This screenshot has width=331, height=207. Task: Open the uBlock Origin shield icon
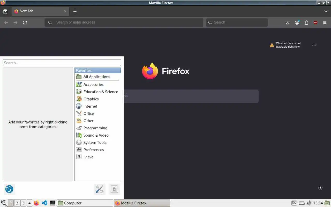point(315,23)
